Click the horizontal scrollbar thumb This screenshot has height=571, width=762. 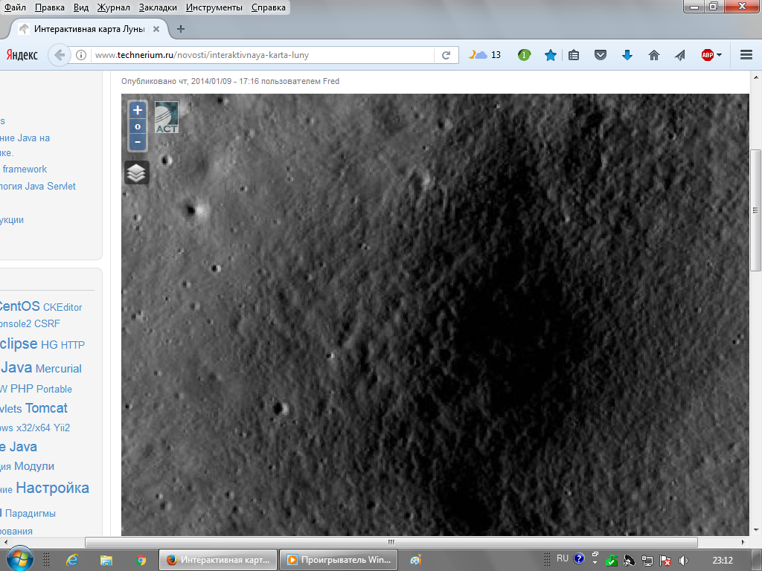point(391,542)
